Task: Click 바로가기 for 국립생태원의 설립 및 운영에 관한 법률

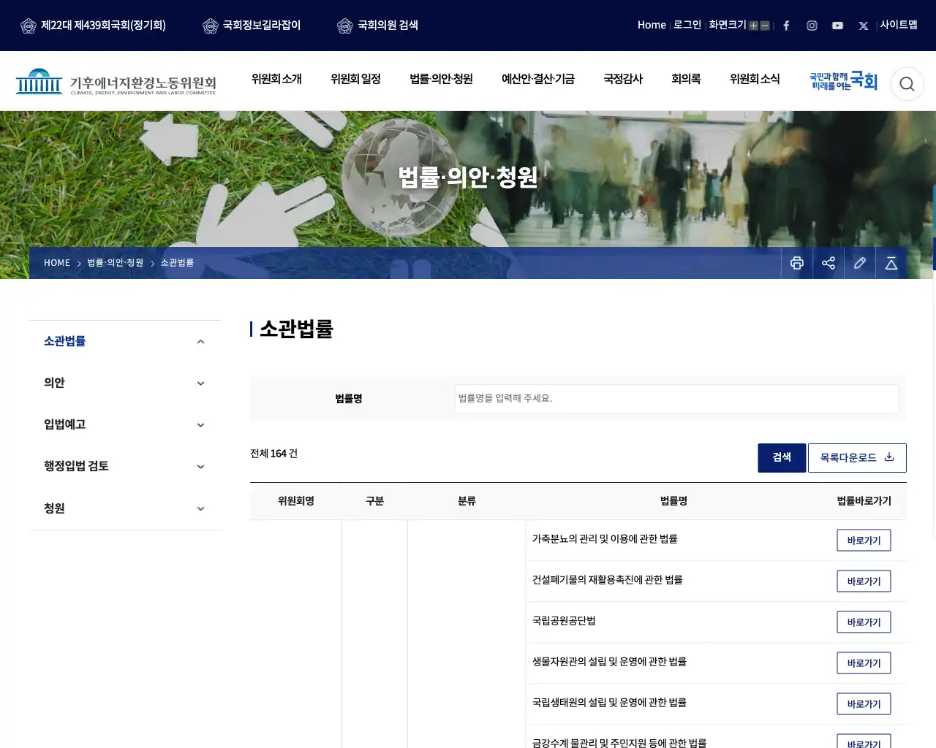Action: [864, 704]
